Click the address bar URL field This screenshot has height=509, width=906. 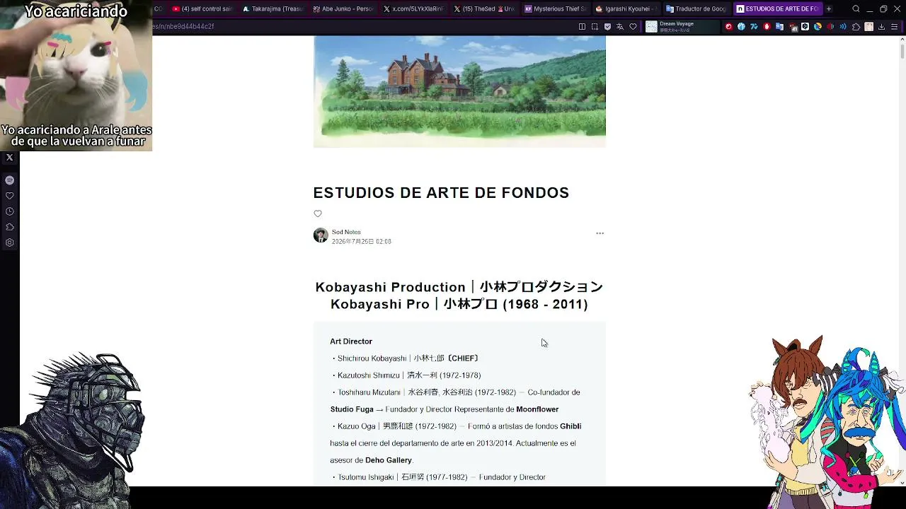click(361, 27)
